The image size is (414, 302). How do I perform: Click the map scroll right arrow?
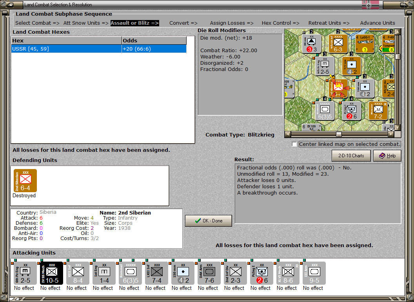(391, 134)
